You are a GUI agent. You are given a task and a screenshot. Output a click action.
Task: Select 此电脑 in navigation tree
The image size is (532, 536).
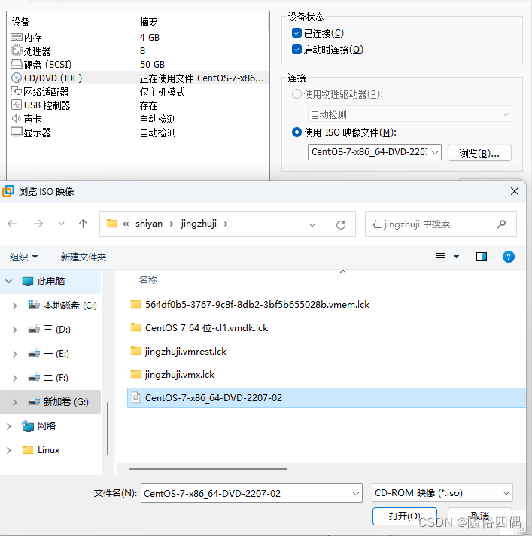pos(50,281)
